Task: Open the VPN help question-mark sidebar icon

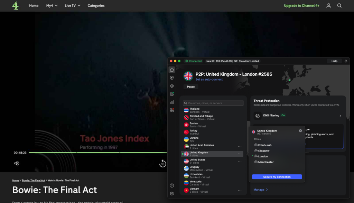Action: coord(172,185)
